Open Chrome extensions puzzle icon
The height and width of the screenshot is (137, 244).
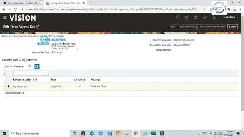[x=229, y=9]
